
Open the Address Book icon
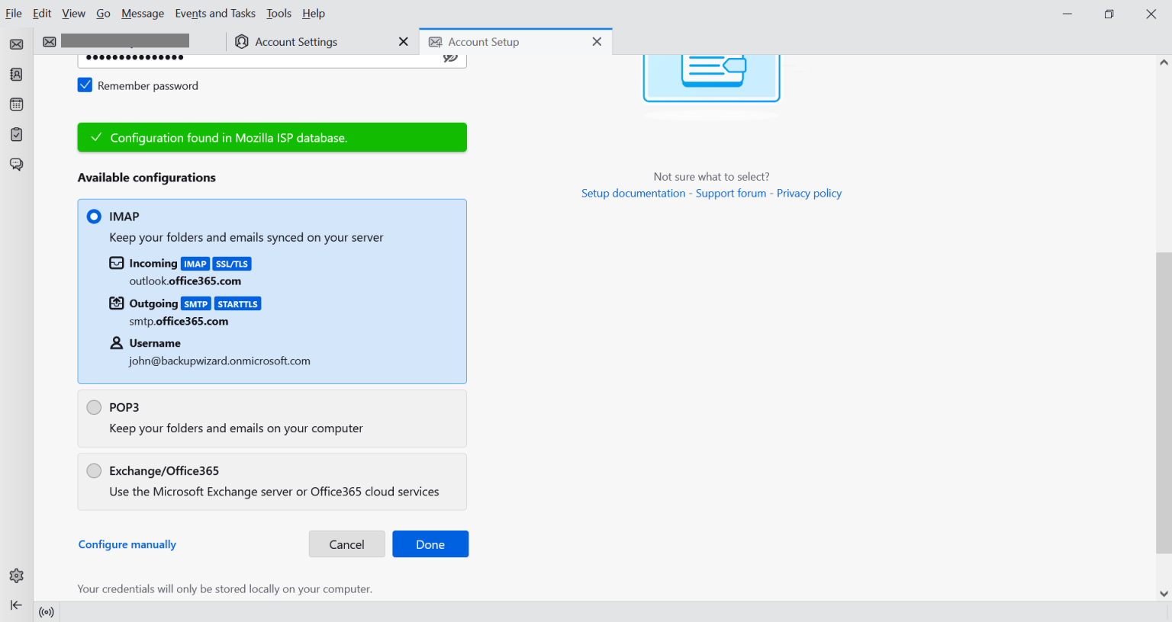point(16,75)
